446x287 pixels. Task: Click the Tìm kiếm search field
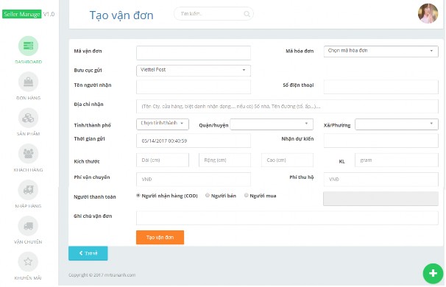[213, 14]
